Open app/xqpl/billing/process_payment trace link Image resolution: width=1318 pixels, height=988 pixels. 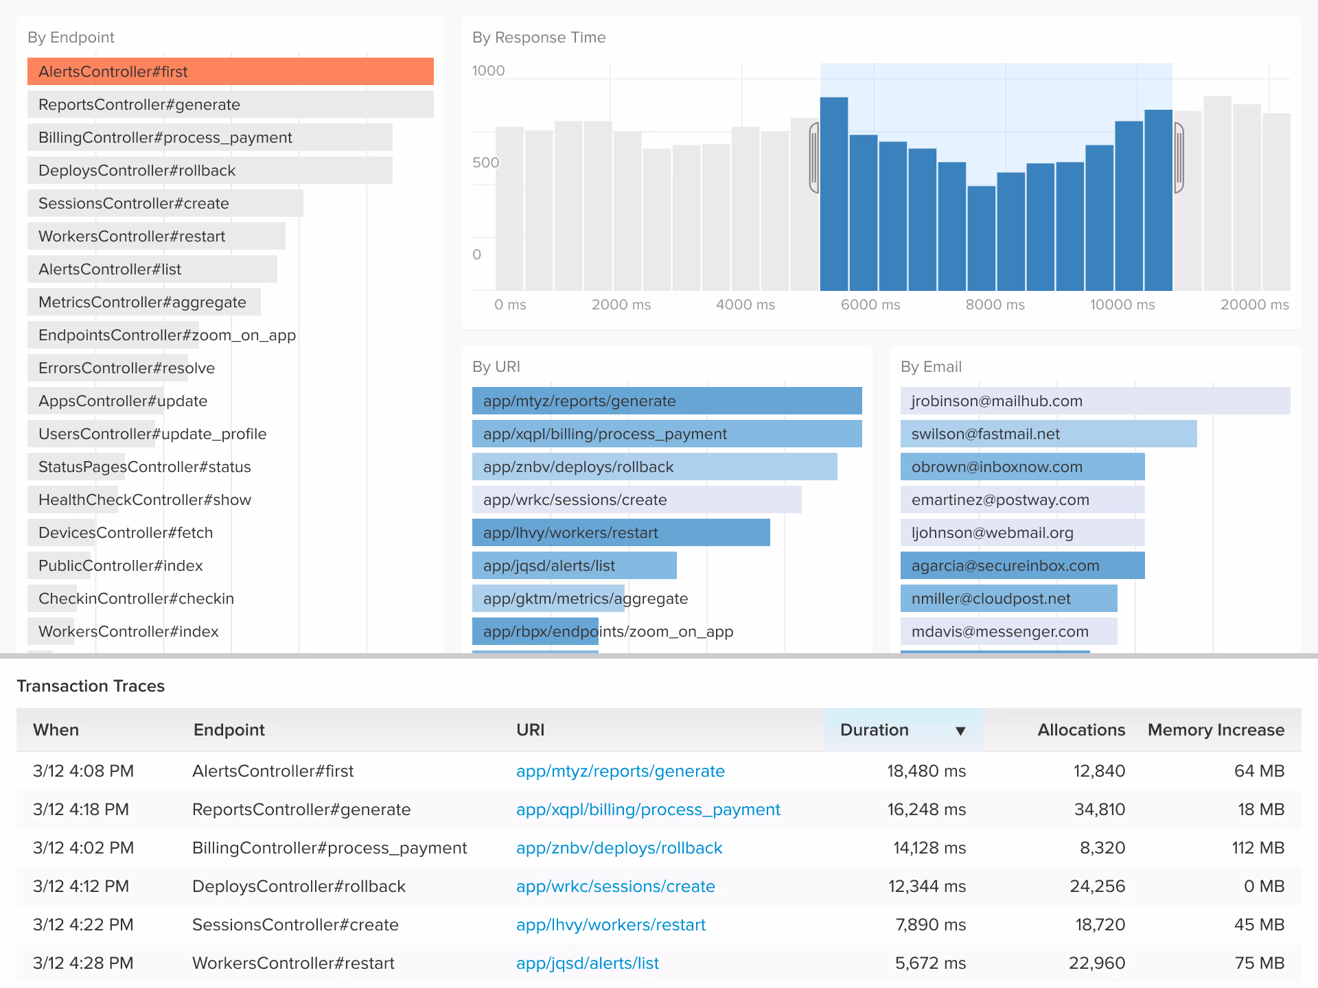click(647, 810)
